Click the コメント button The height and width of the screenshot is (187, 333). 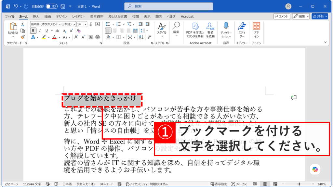tap(282, 16)
